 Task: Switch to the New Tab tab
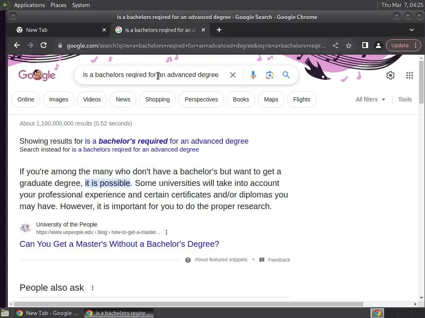point(59,30)
